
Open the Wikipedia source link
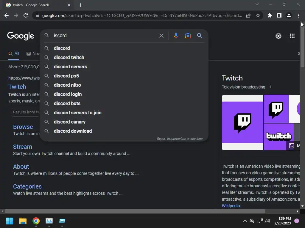click(231, 206)
